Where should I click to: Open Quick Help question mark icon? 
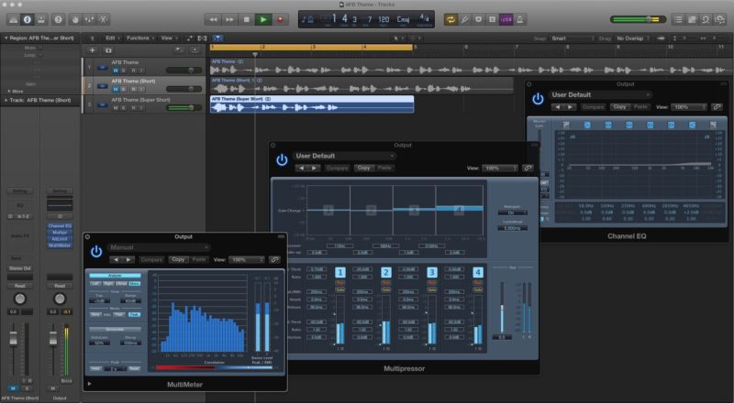tap(59, 19)
